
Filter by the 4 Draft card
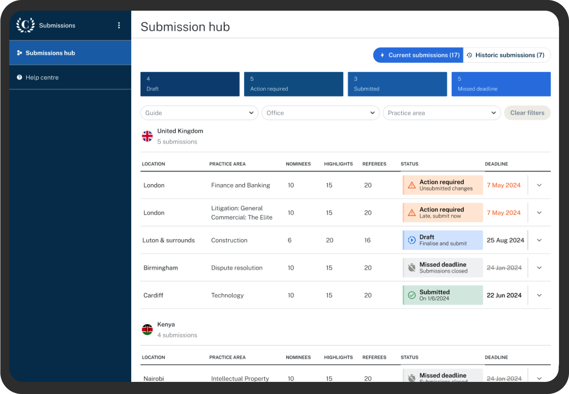click(x=190, y=84)
